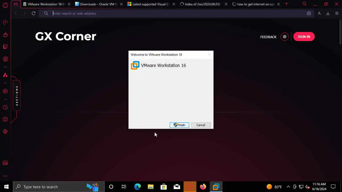Click the page vertical scrollbar
The height and width of the screenshot is (192, 342).
340,32
